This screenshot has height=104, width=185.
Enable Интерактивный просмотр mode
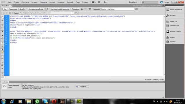point(60,9)
